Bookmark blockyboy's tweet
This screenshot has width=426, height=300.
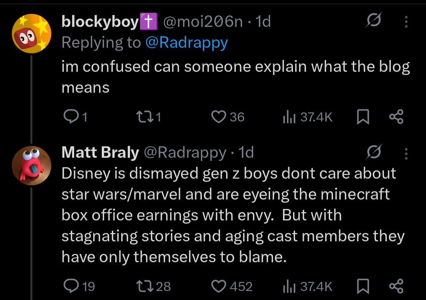(362, 117)
